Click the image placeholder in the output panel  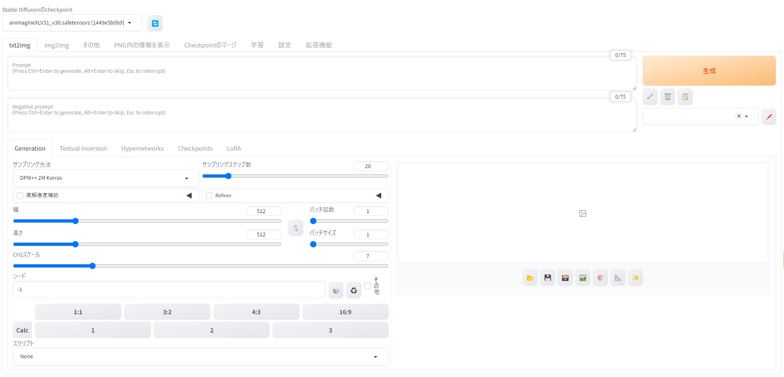583,213
